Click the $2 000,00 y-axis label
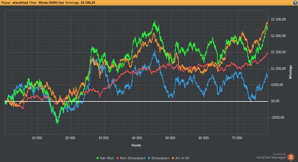The image size is (298, 162). click(278, 36)
